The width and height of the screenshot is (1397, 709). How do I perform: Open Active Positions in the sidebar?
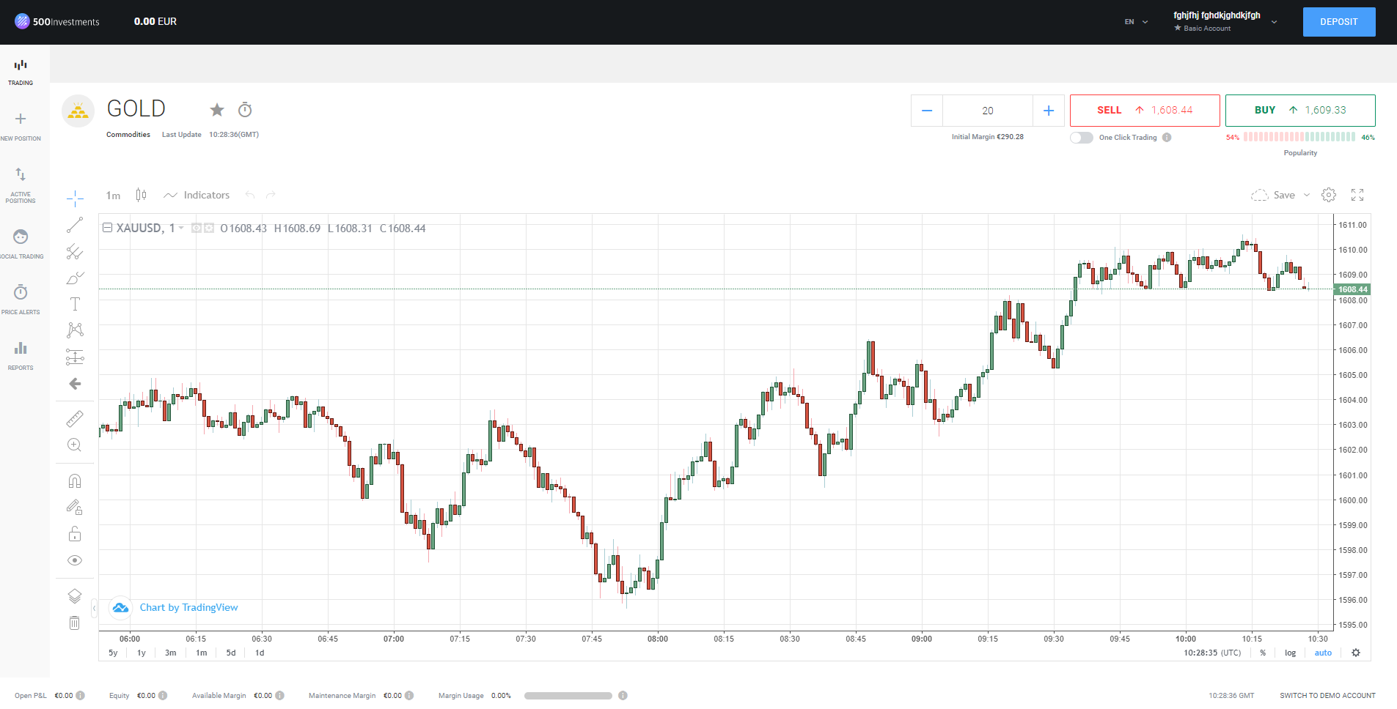pos(21,185)
